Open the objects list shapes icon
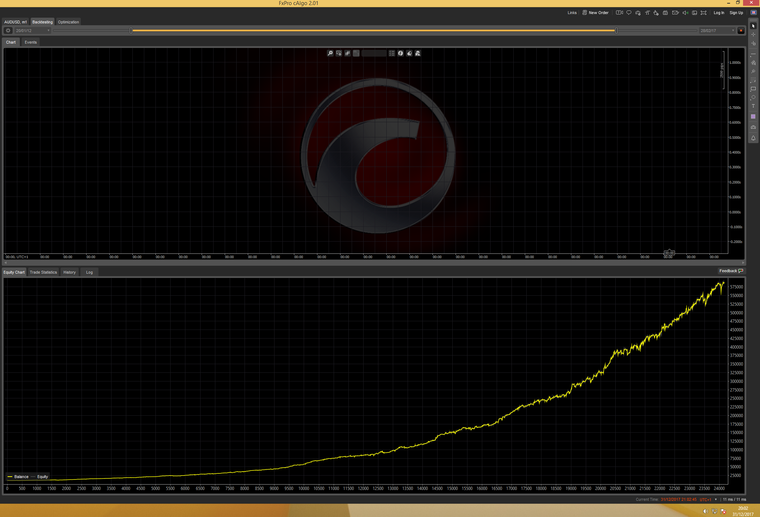Screen dimensions: 760x517 coord(418,53)
